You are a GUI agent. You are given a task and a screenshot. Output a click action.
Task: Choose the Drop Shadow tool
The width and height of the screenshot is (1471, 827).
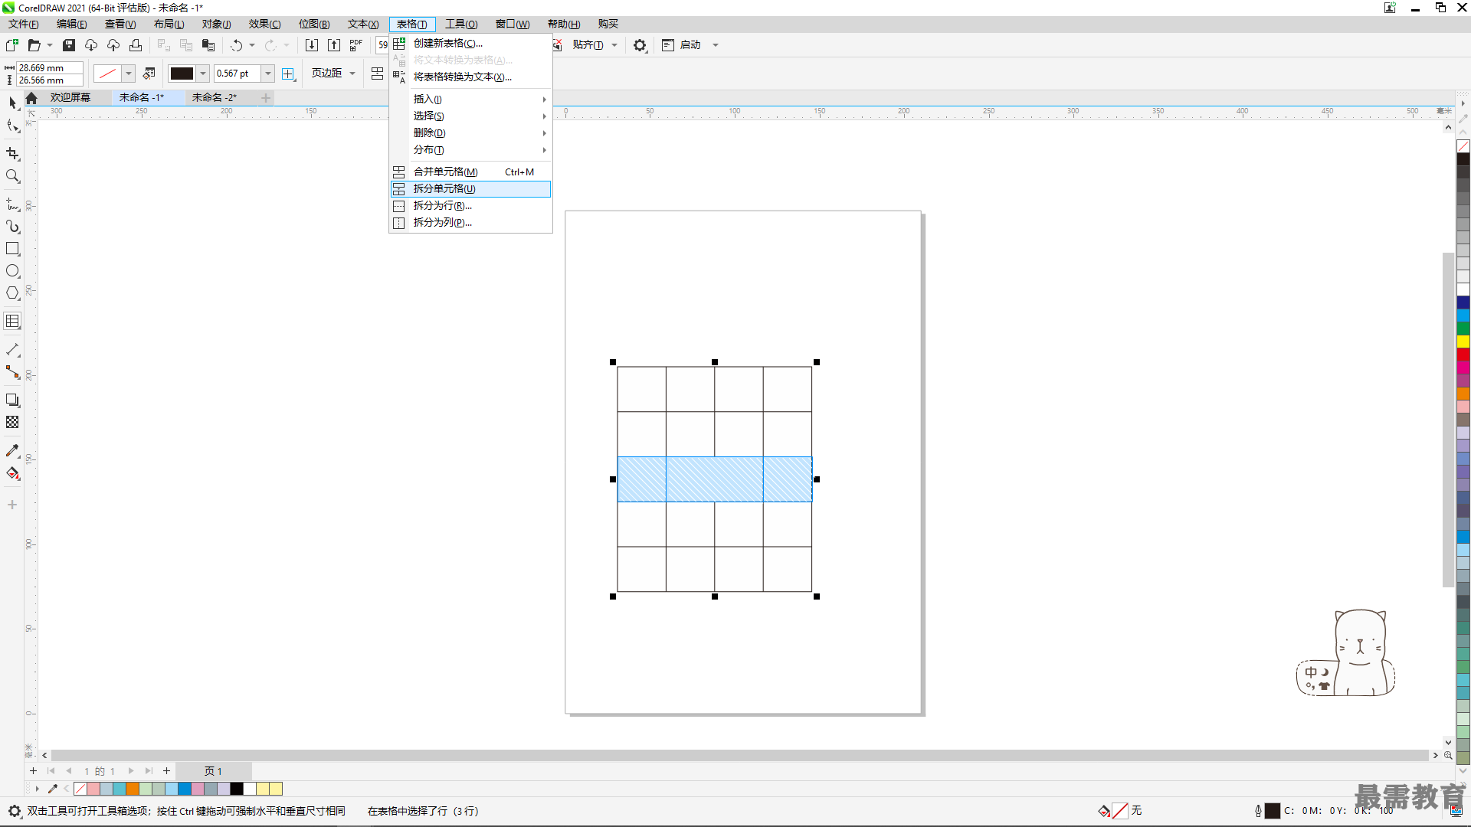(12, 400)
